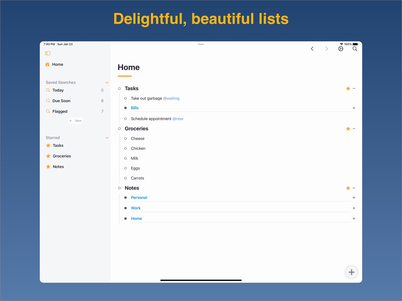Open starred Groceries in sidebar
Viewport: 402px width, 301px height.
click(x=62, y=156)
